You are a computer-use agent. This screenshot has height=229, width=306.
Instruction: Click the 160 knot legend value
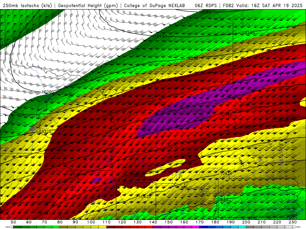(184, 222)
